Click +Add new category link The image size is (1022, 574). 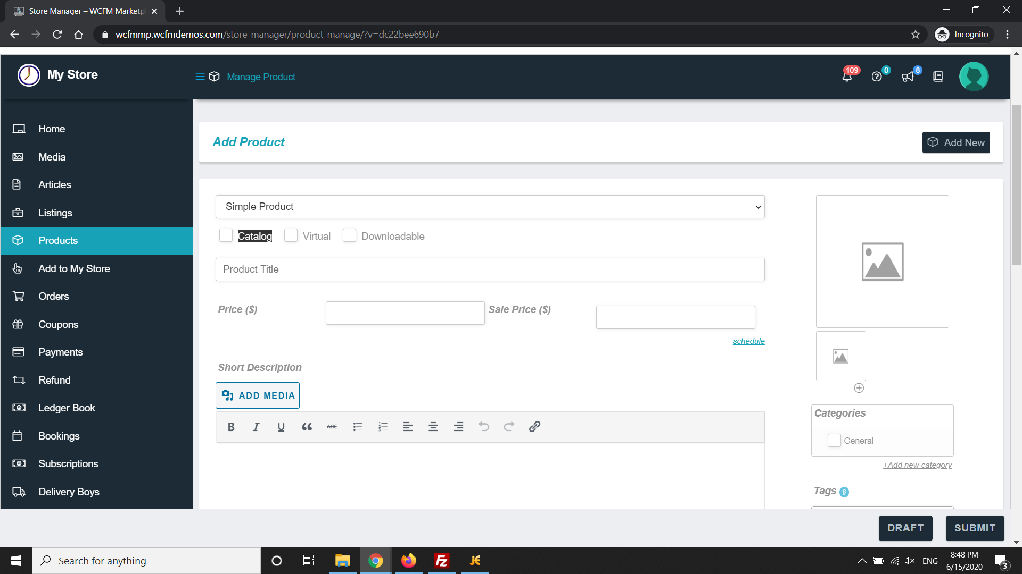pyautogui.click(x=918, y=465)
